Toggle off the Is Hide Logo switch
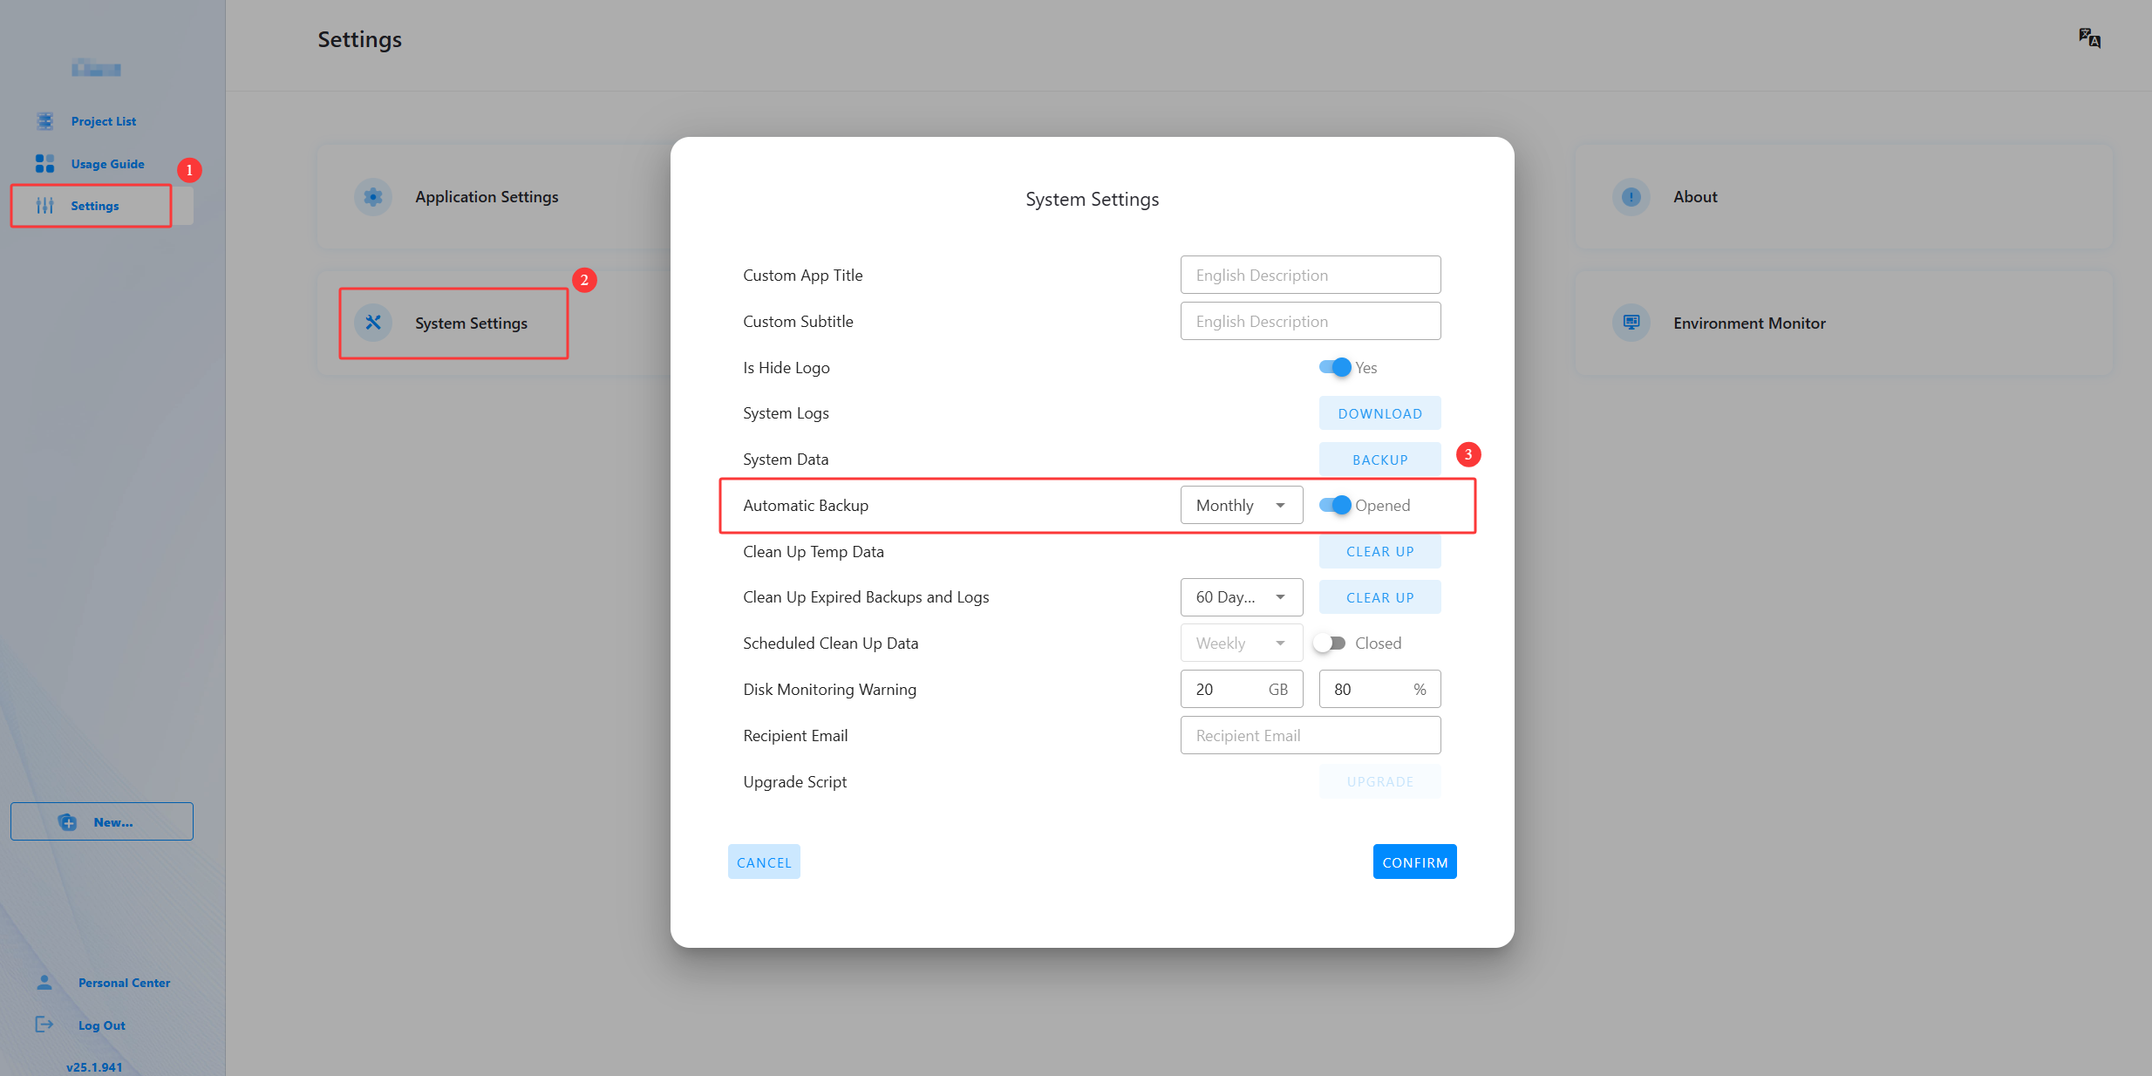This screenshot has height=1076, width=2152. click(1335, 367)
